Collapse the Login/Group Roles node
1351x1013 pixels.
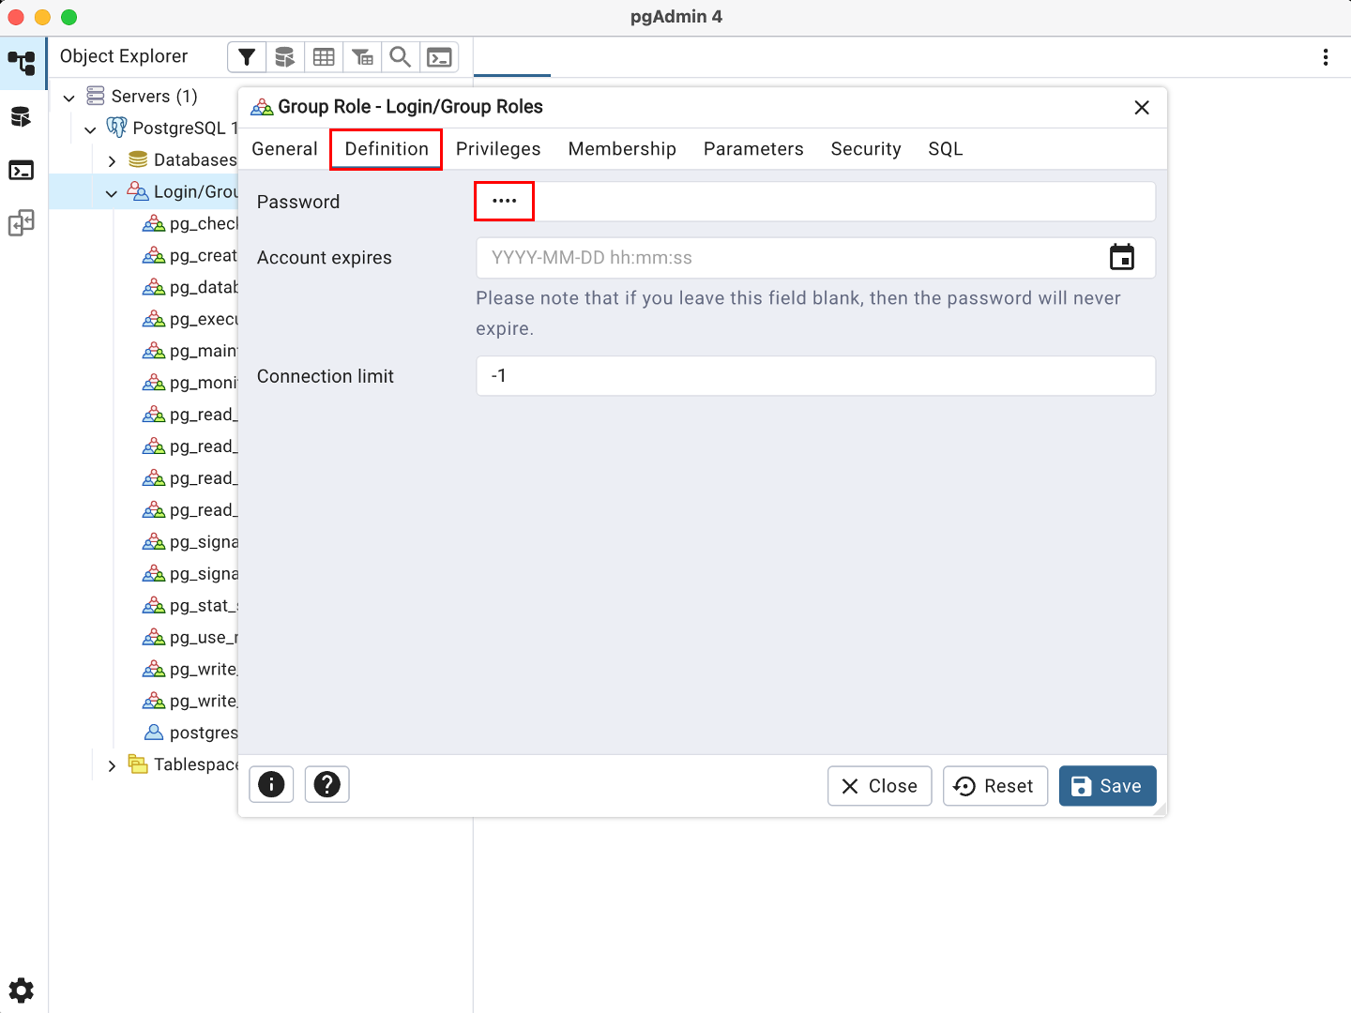click(x=112, y=193)
